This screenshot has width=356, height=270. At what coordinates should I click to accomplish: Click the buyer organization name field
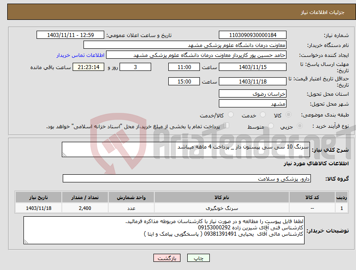pyautogui.click(x=185, y=45)
